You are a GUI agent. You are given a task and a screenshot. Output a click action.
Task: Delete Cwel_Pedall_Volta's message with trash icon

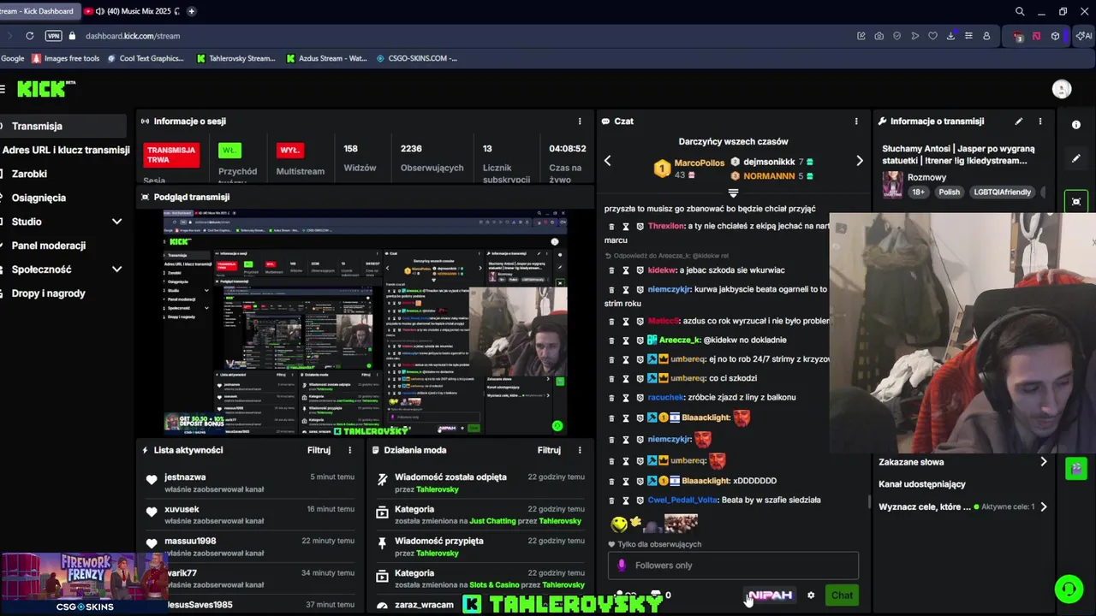[611, 500]
